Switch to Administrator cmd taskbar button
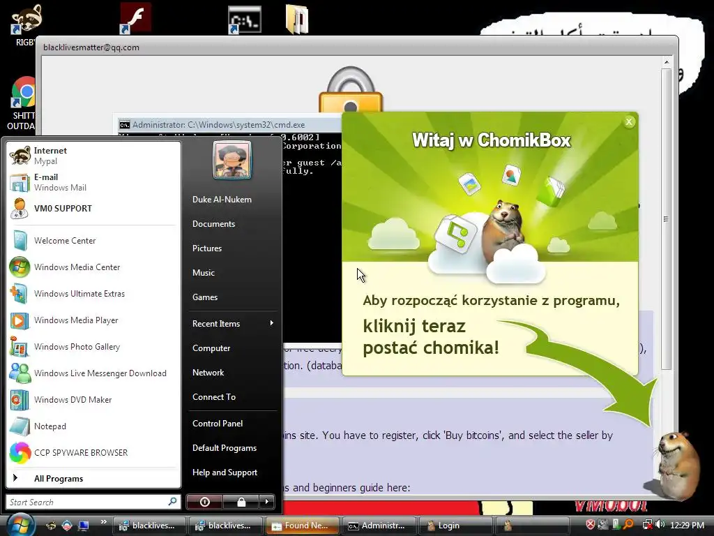714x536 pixels. click(379, 526)
